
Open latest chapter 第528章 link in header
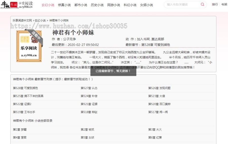(x=156, y=45)
